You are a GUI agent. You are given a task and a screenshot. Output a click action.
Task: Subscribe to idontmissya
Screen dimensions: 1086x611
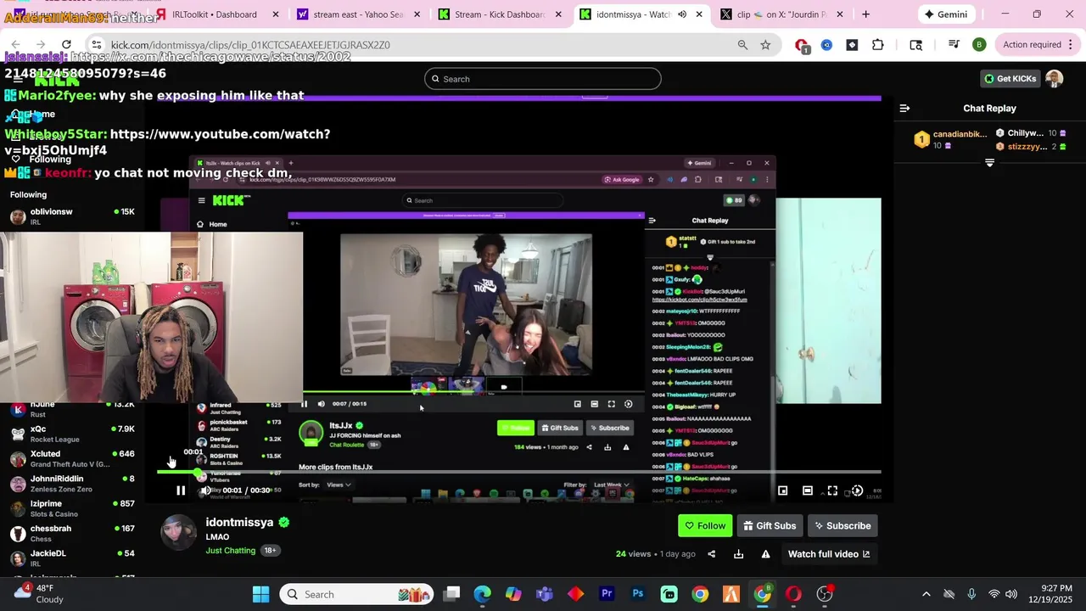coord(842,525)
